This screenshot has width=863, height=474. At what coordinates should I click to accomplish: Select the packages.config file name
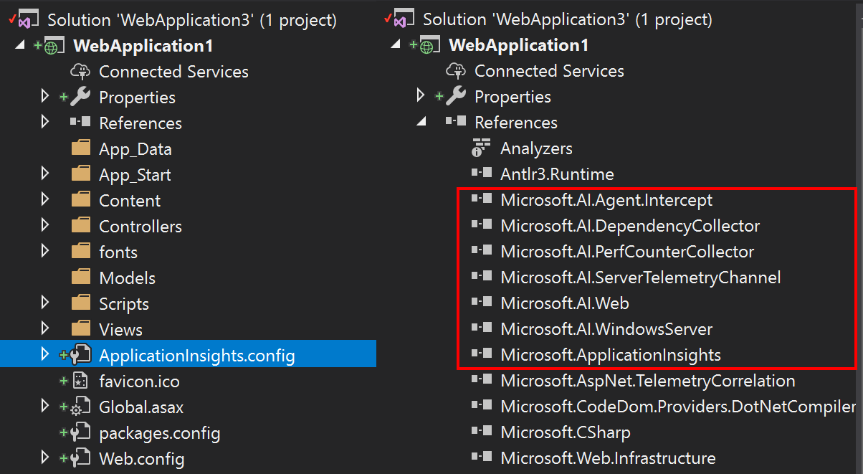tap(160, 433)
